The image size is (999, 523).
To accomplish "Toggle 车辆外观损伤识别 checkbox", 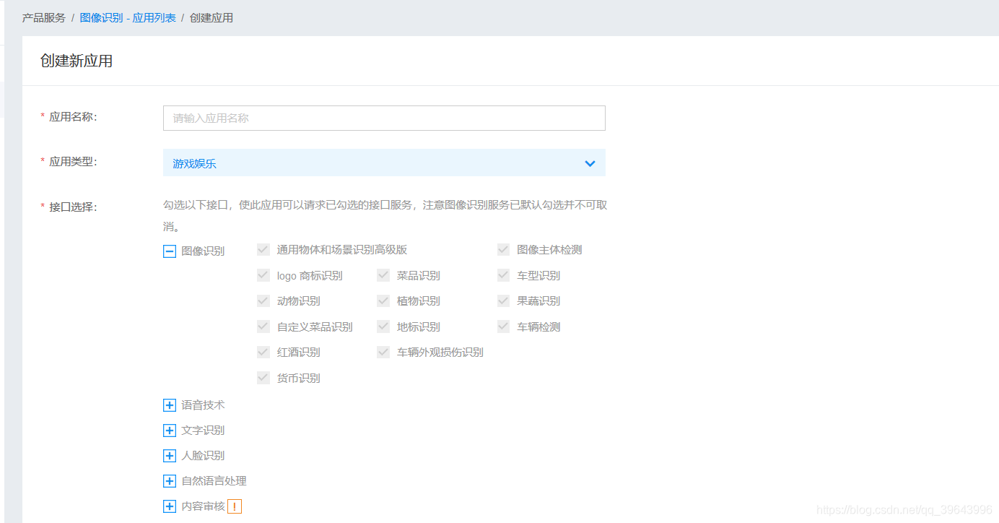I will pos(383,352).
